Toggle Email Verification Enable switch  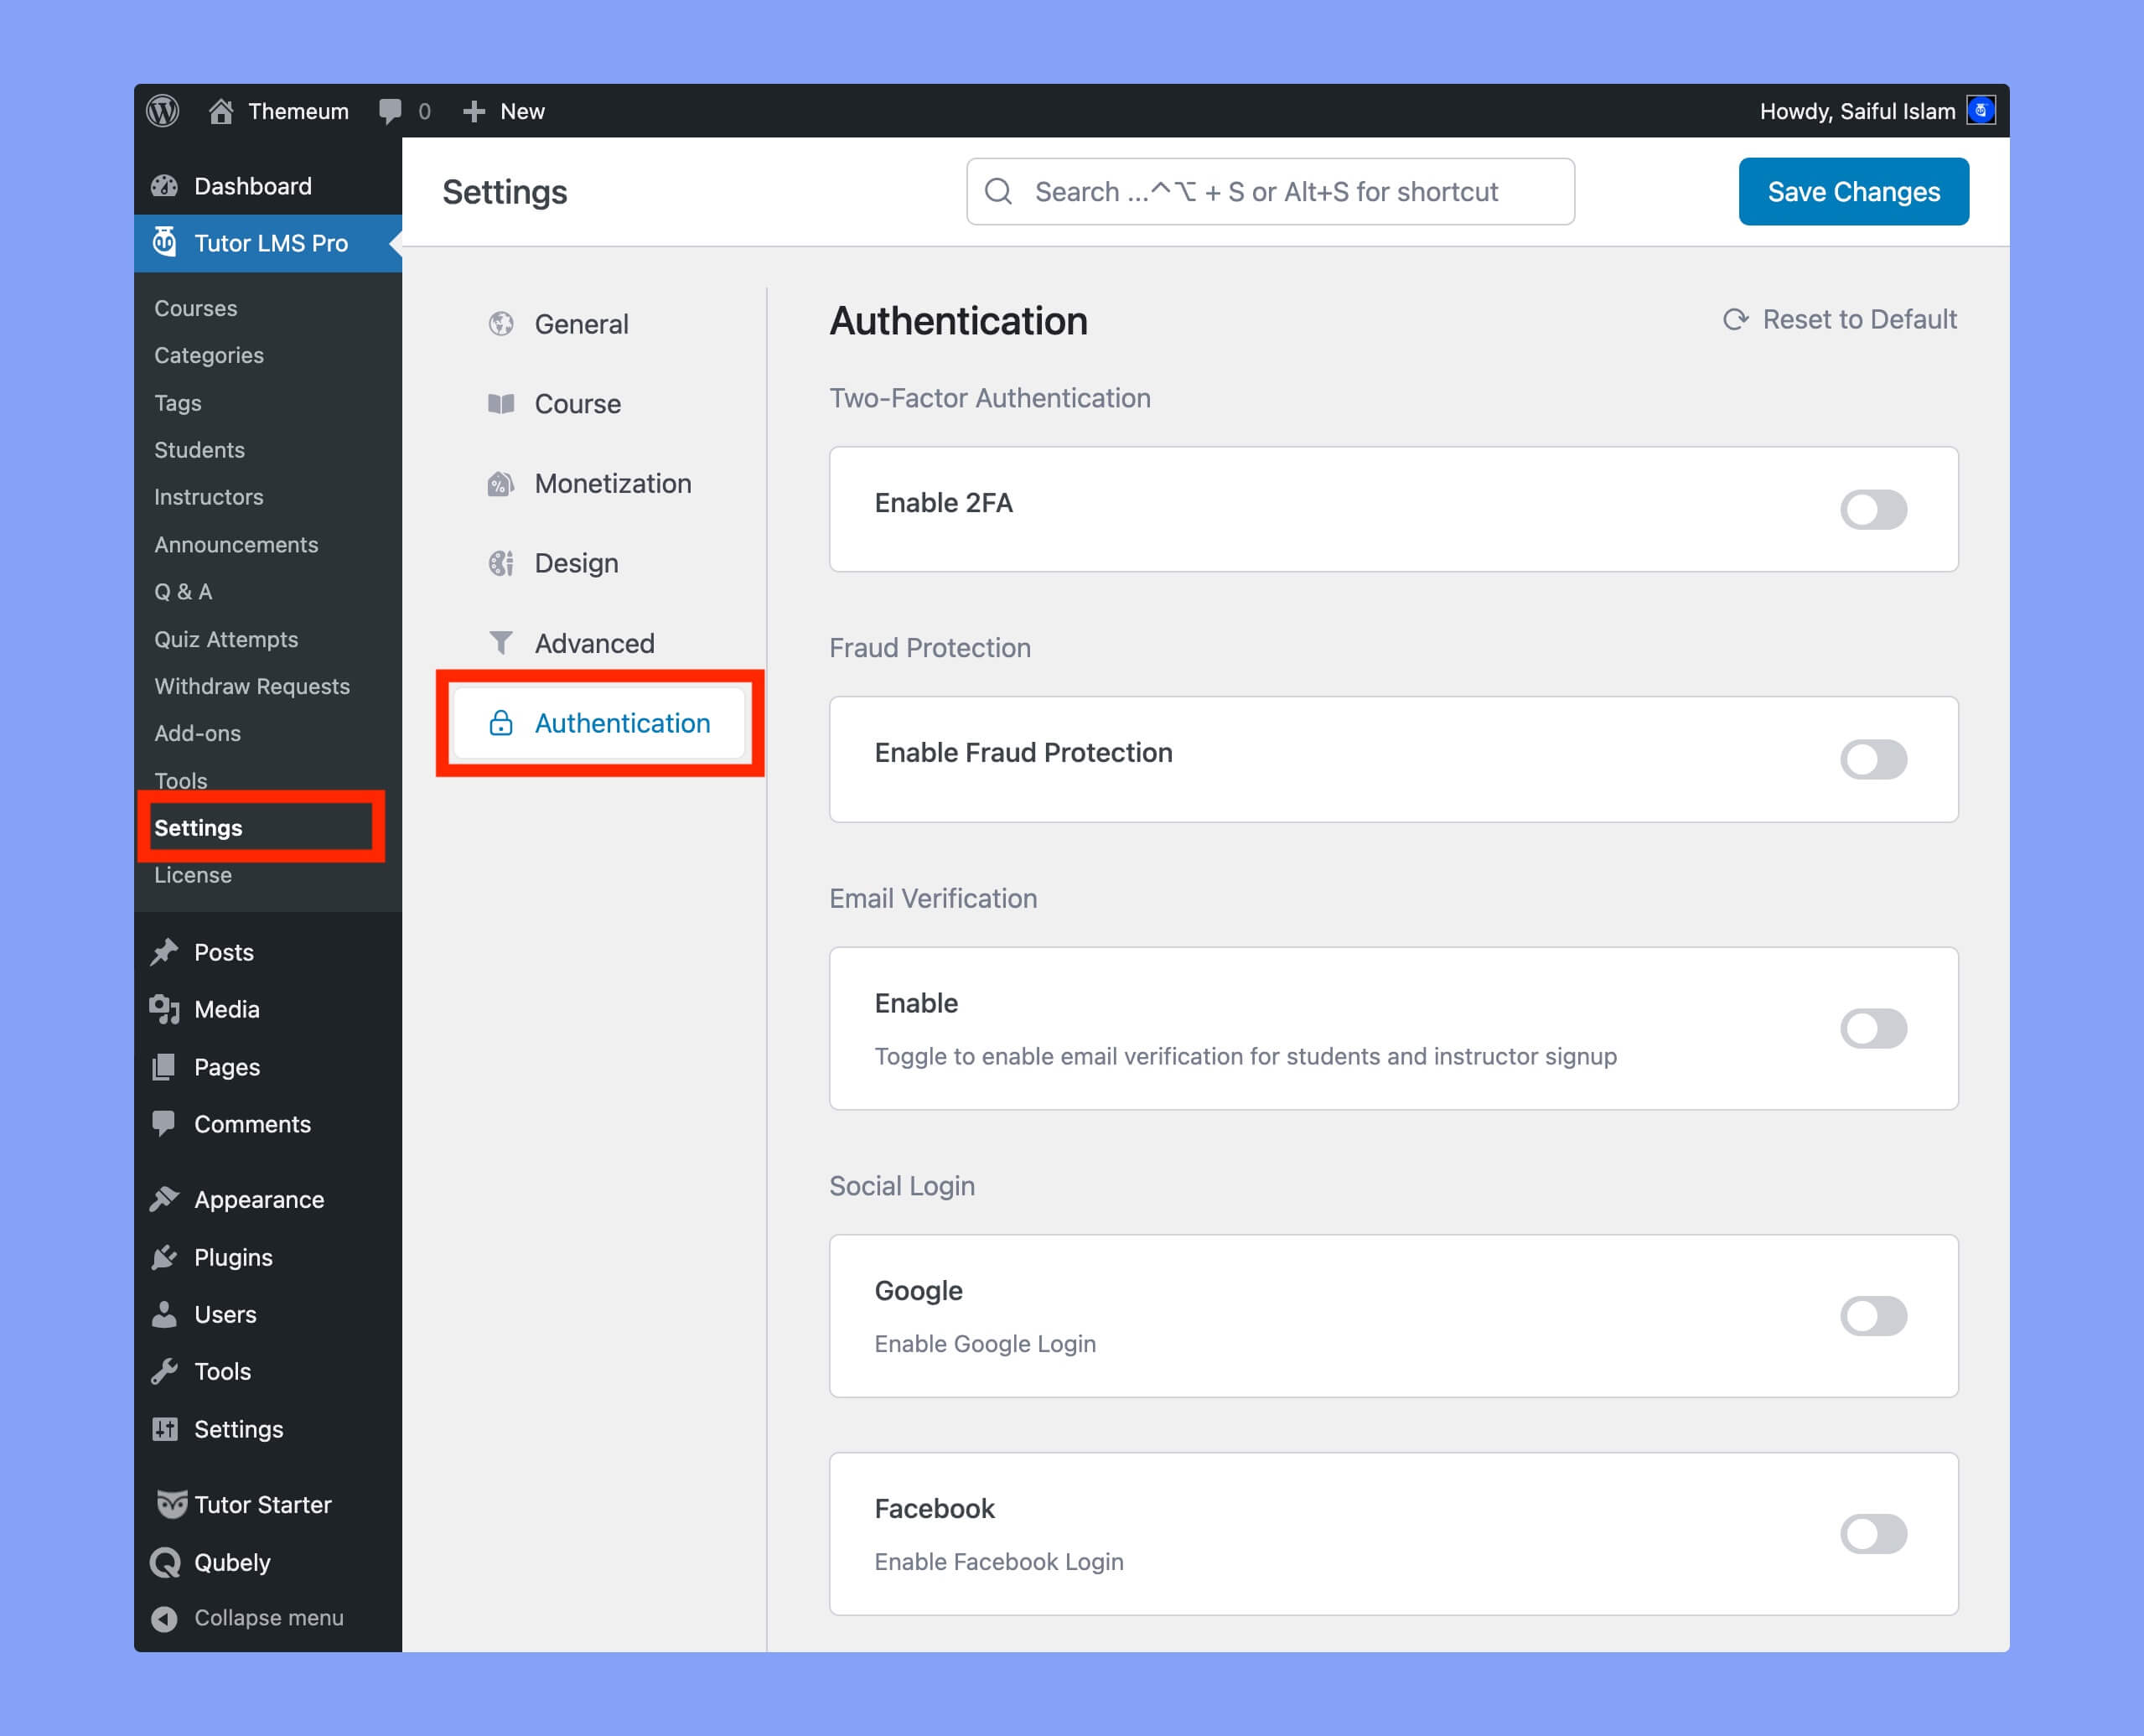click(x=1873, y=1028)
